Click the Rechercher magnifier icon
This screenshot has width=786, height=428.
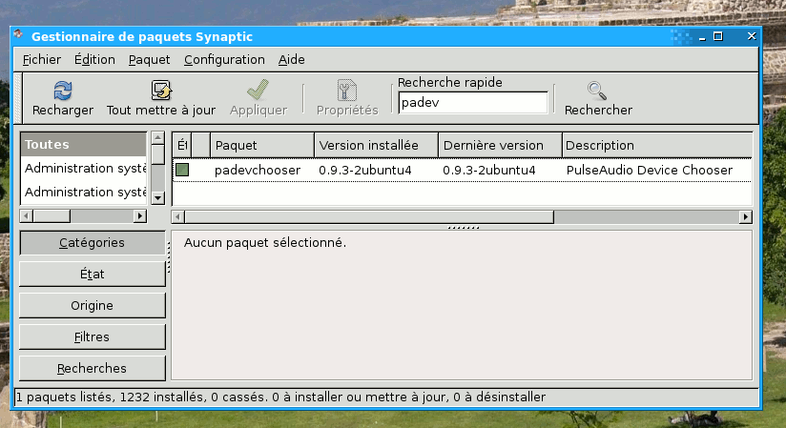click(x=597, y=91)
